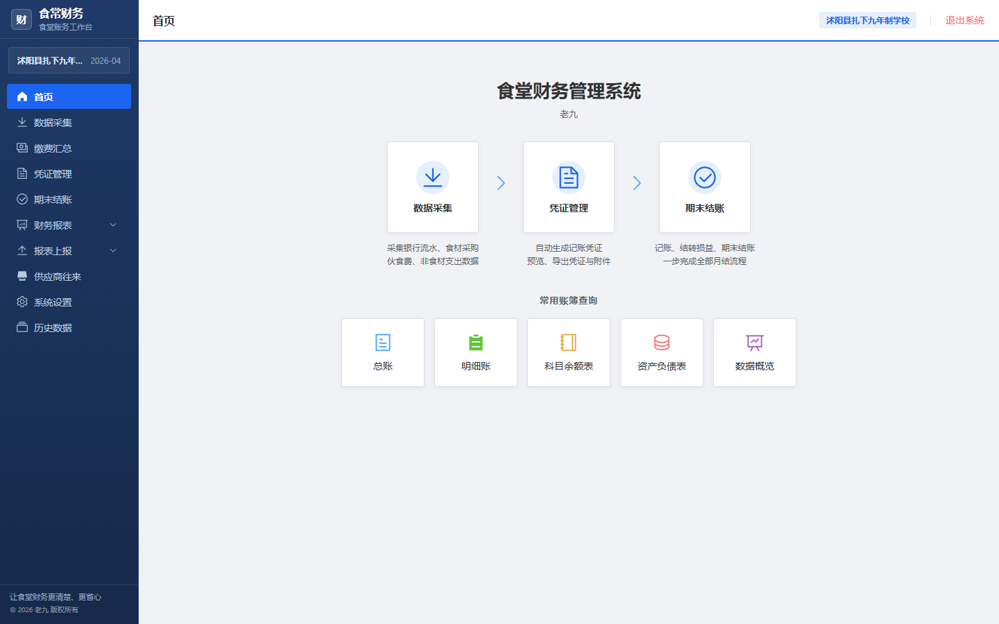Click the purple chart icon on 数据概览 card
This screenshot has height=624, width=999.
[755, 343]
